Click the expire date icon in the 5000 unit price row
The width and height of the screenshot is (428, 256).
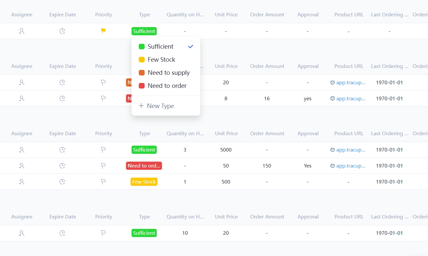[62, 150]
